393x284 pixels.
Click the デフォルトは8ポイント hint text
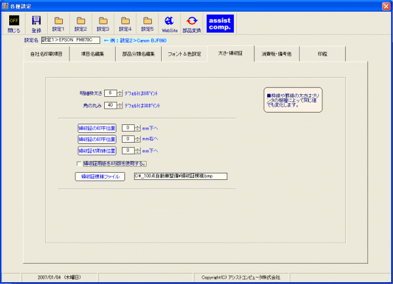(x=141, y=94)
